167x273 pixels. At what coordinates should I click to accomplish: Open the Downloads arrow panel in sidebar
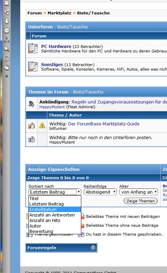click(x=7, y=22)
